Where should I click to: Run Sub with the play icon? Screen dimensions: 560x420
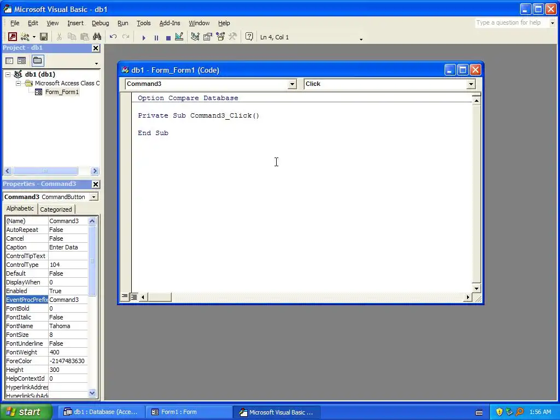(144, 37)
